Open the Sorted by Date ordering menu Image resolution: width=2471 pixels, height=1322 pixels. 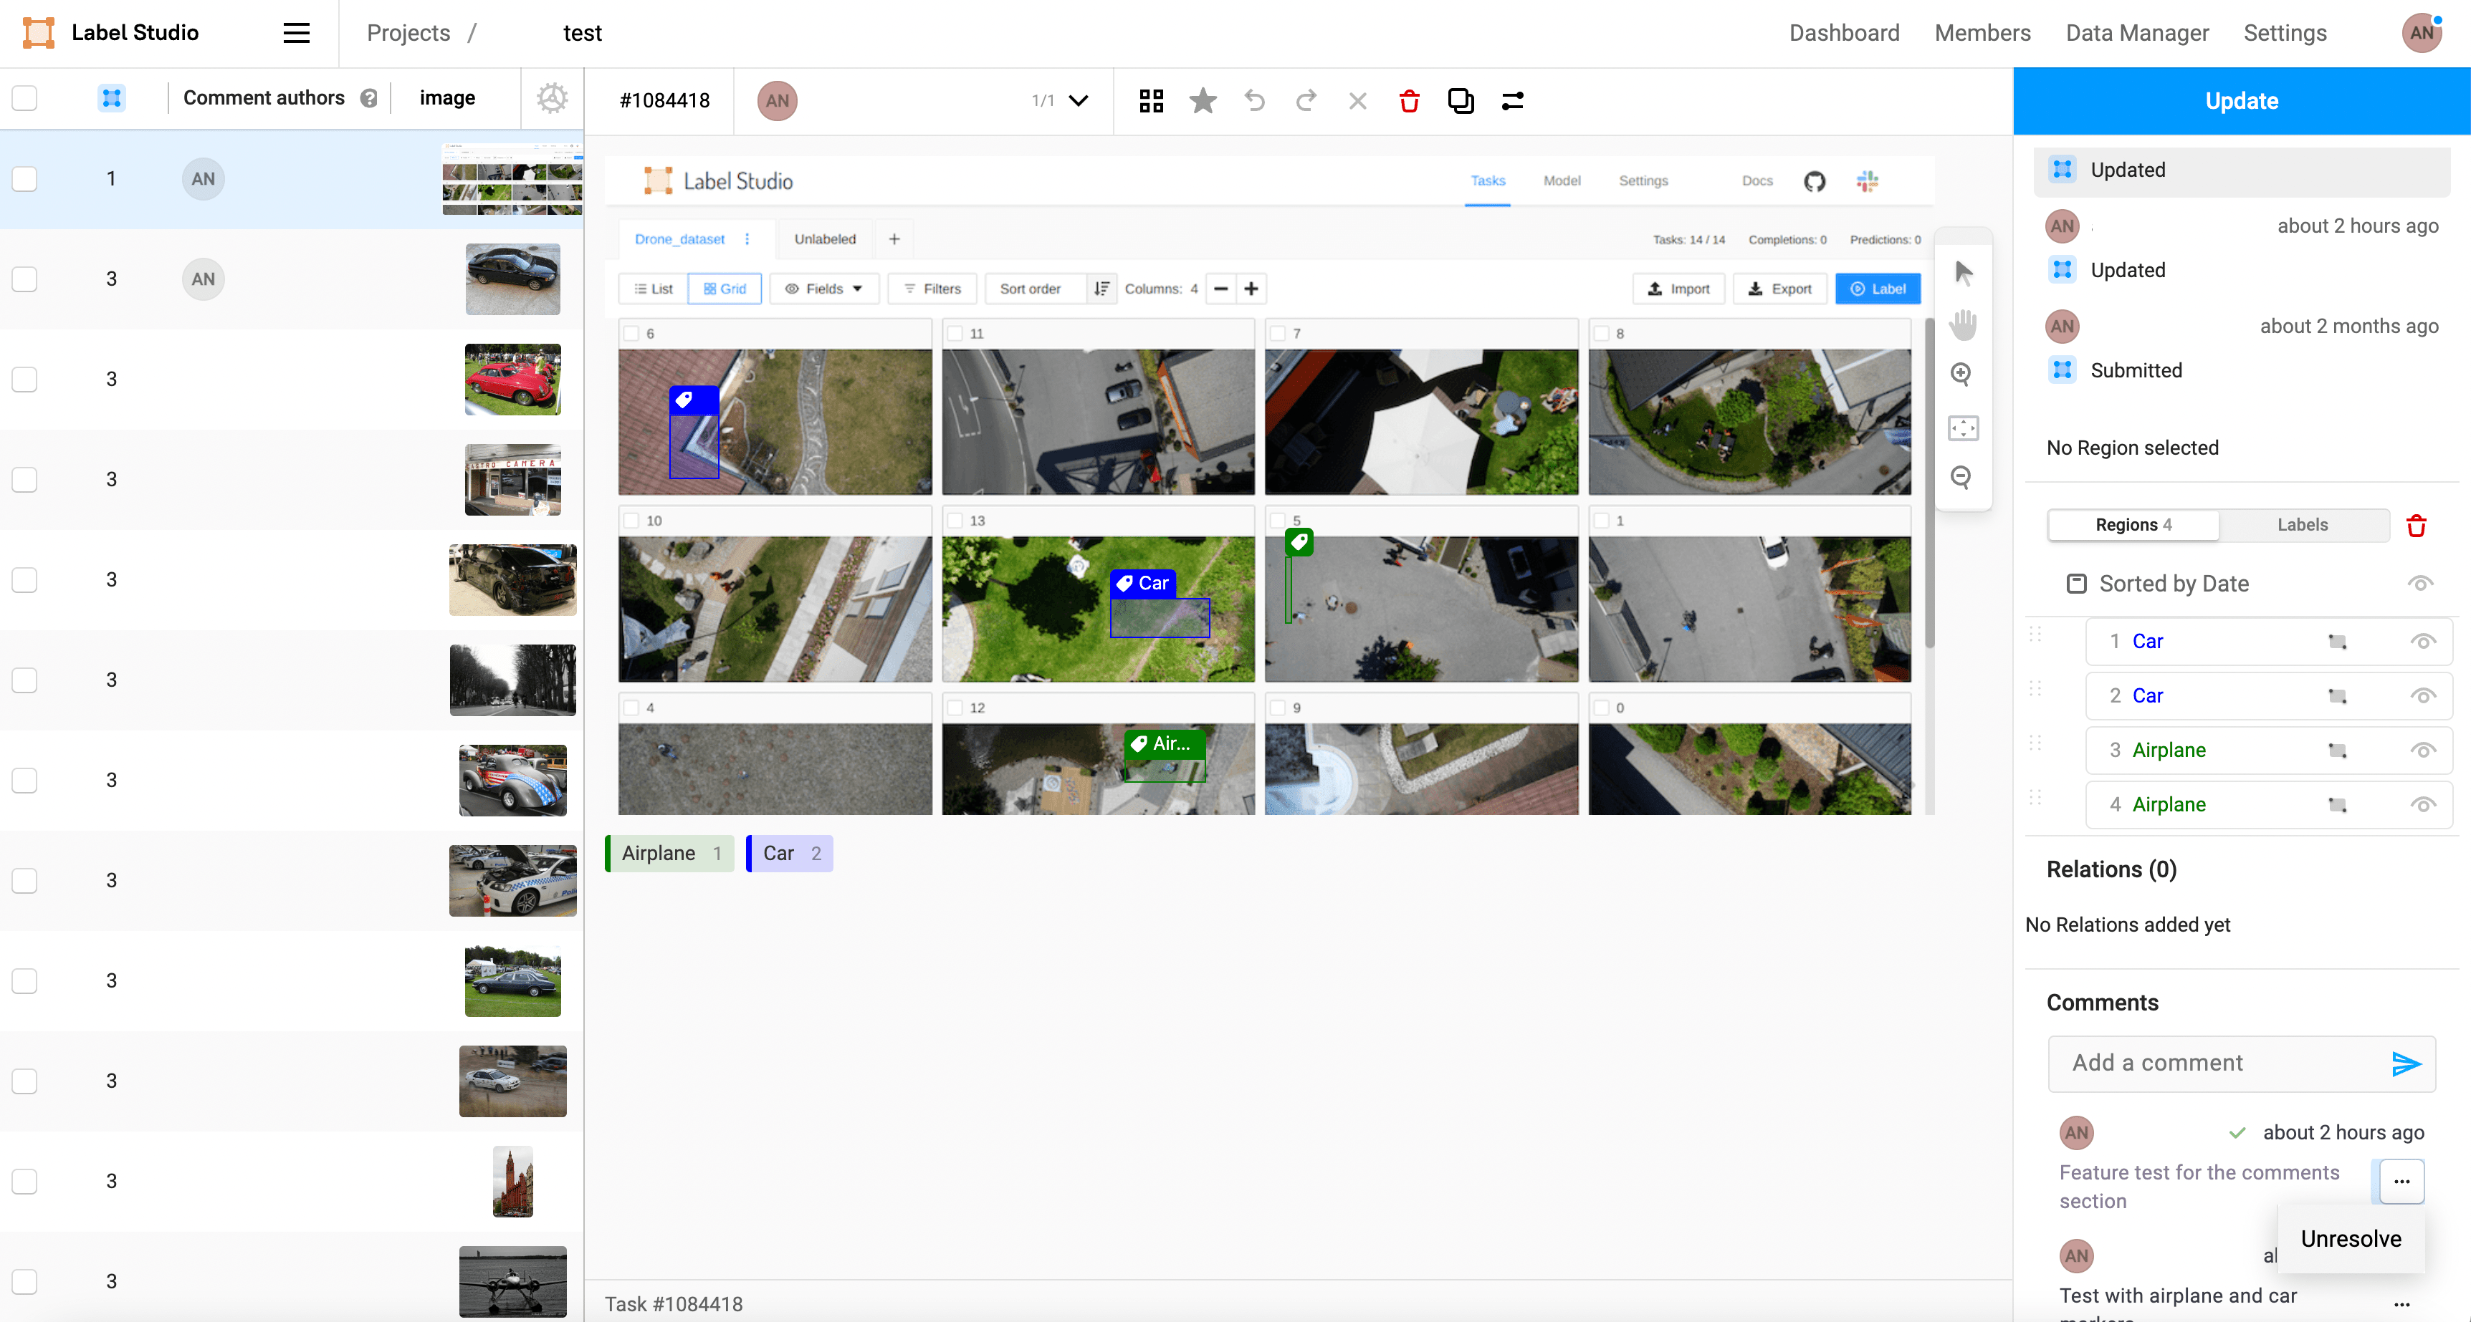(x=2173, y=584)
